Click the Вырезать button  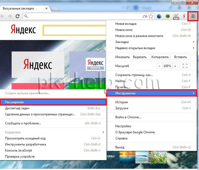point(140,57)
